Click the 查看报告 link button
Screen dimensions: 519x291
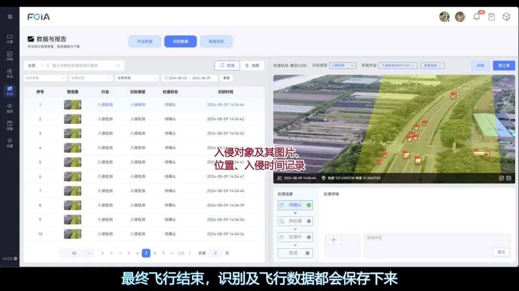[x=432, y=66]
